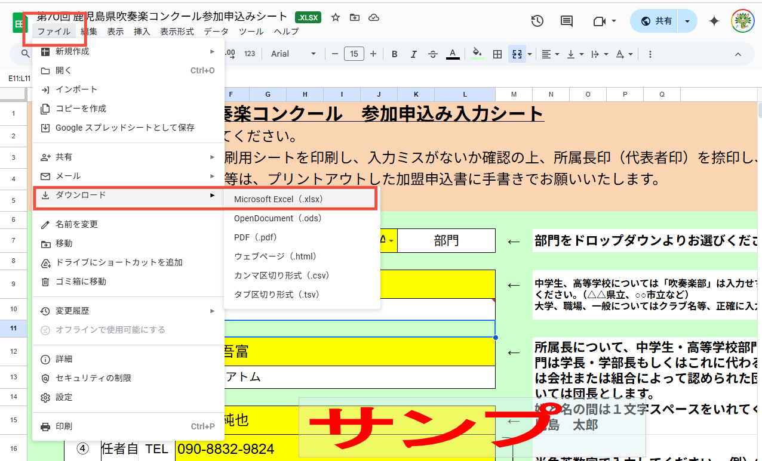This screenshot has width=762, height=461.
Task: Download as Microsoft Excel (.xlsx)
Action: click(x=302, y=199)
